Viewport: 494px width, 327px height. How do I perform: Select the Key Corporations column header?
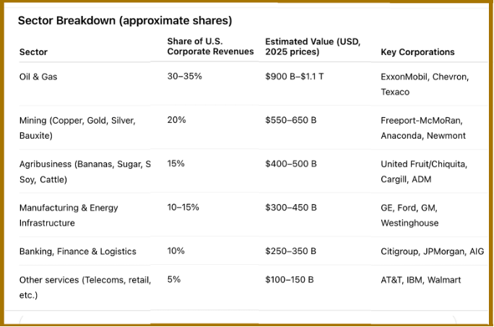pyautogui.click(x=417, y=52)
